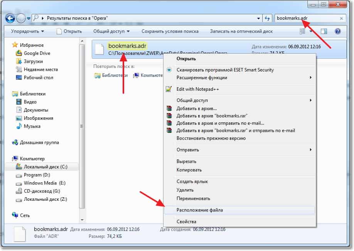Choose Свойства from context menu
Viewport: 354px width, 251px height.
186,222
